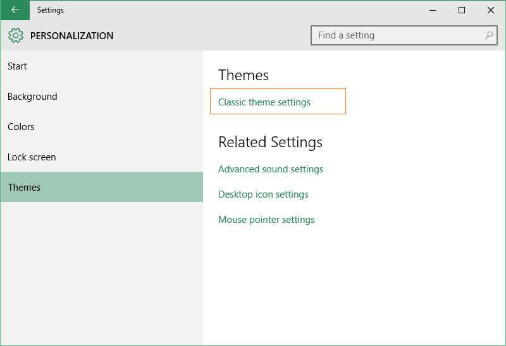Click the Personalization gear icon
This screenshot has height=346, width=506.
click(16, 36)
